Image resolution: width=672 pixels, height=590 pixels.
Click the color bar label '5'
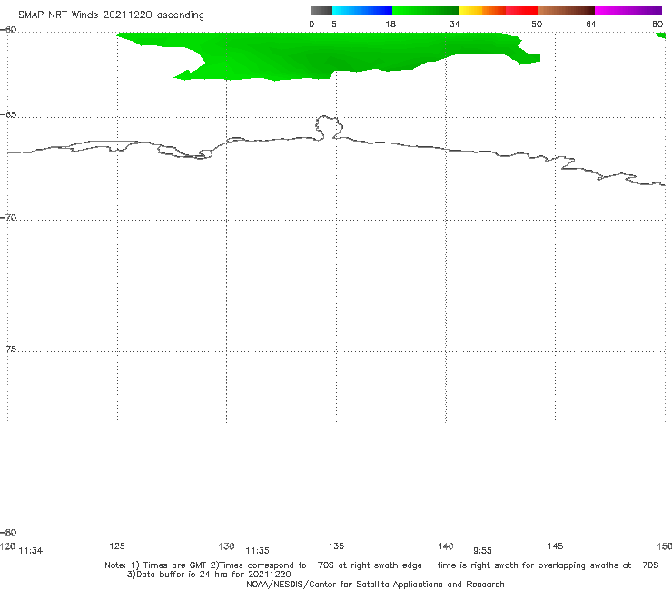point(334,24)
